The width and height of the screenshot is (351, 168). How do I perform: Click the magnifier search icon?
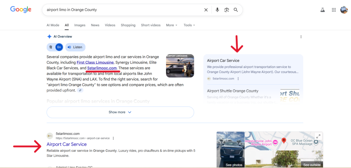[x=236, y=10]
